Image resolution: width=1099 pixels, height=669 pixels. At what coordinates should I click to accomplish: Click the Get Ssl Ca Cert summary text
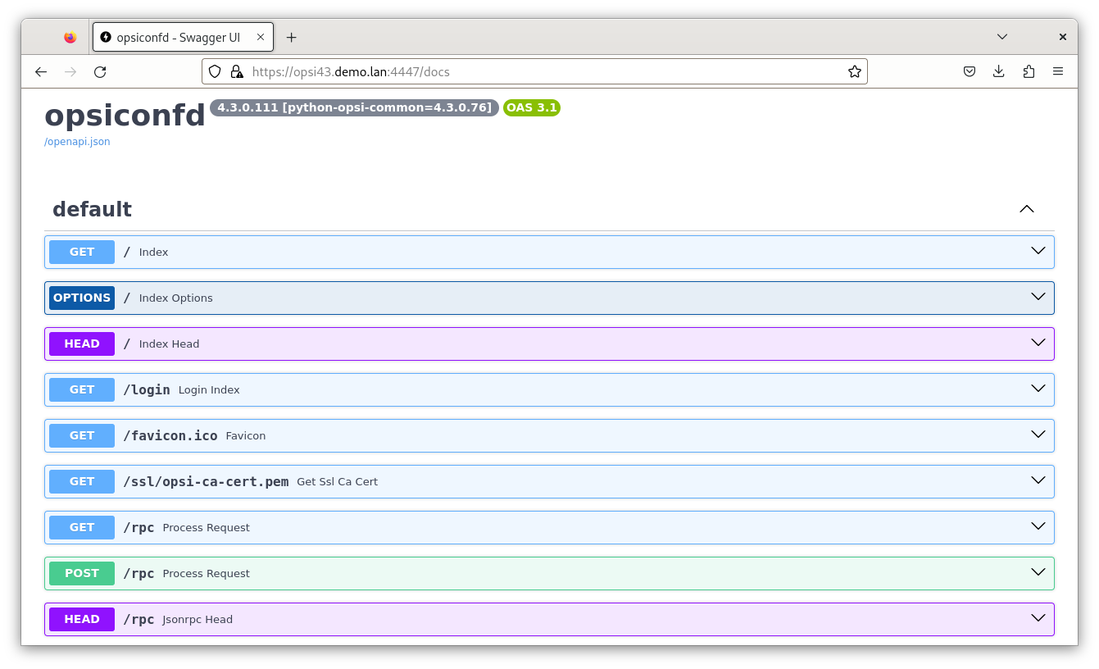coord(337,482)
